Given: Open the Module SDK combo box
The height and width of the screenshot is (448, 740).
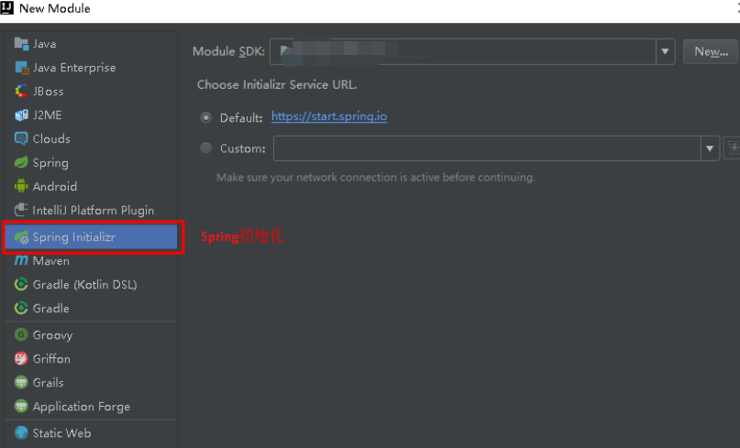Looking at the screenshot, I should click(x=472, y=51).
